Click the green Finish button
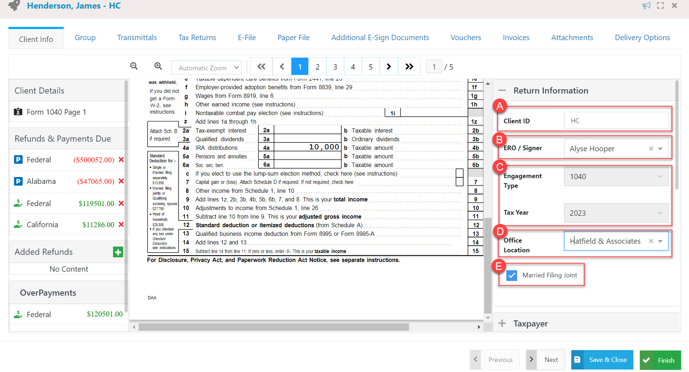Viewport: 689px width, 372px height. (660, 360)
